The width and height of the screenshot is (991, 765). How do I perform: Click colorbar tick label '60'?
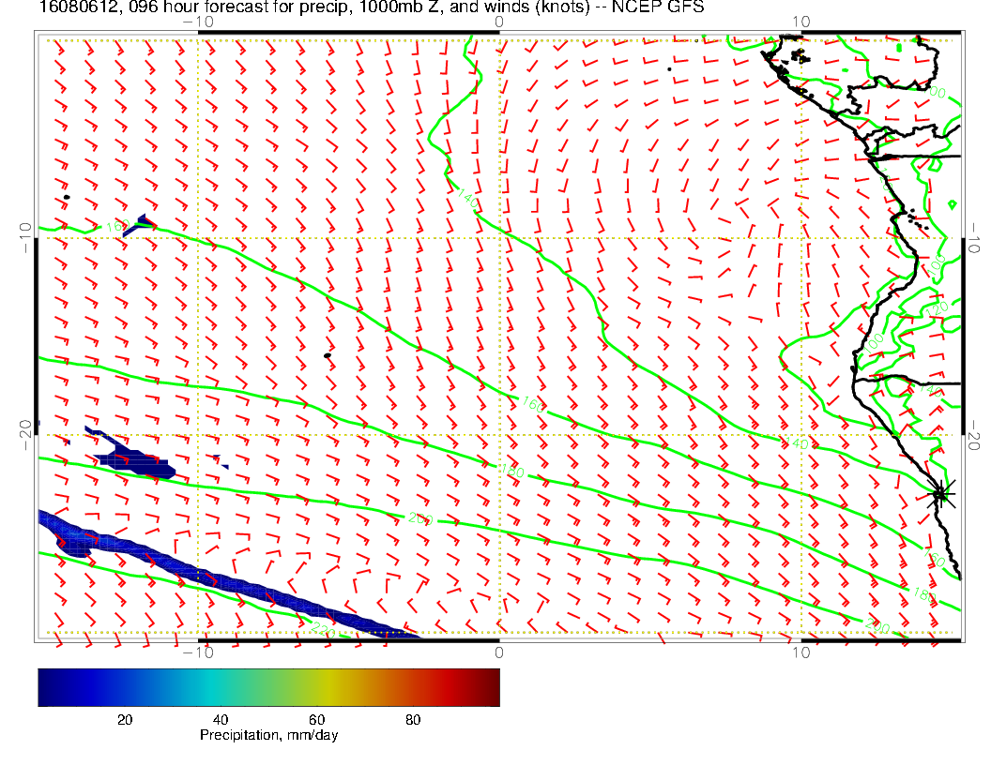point(316,720)
